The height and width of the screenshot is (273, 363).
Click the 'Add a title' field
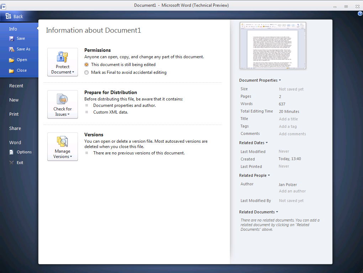[288, 119]
